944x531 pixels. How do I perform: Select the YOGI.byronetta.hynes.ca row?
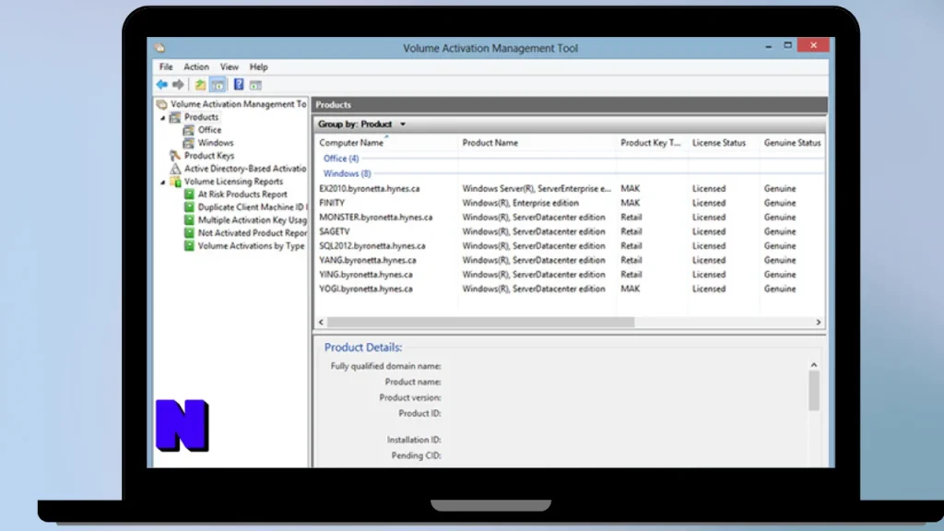coord(569,289)
